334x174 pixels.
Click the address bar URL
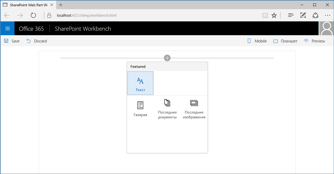[87, 15]
